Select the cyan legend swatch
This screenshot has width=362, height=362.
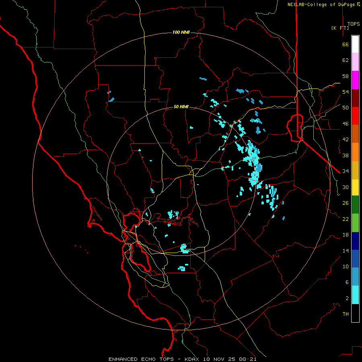355,295
